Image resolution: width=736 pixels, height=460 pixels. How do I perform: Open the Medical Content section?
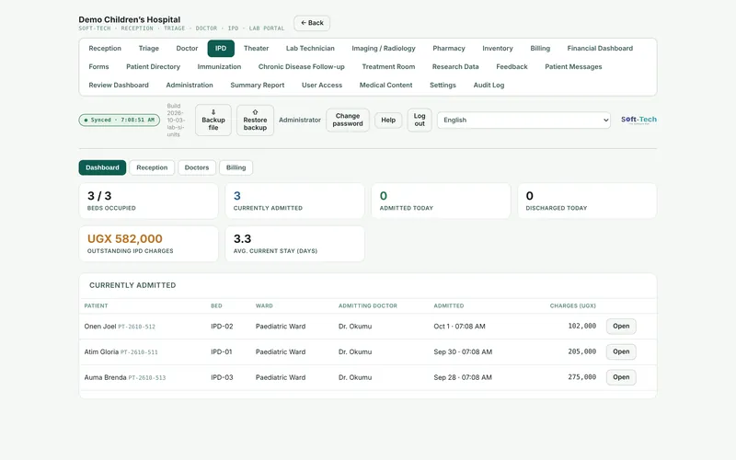[385, 85]
